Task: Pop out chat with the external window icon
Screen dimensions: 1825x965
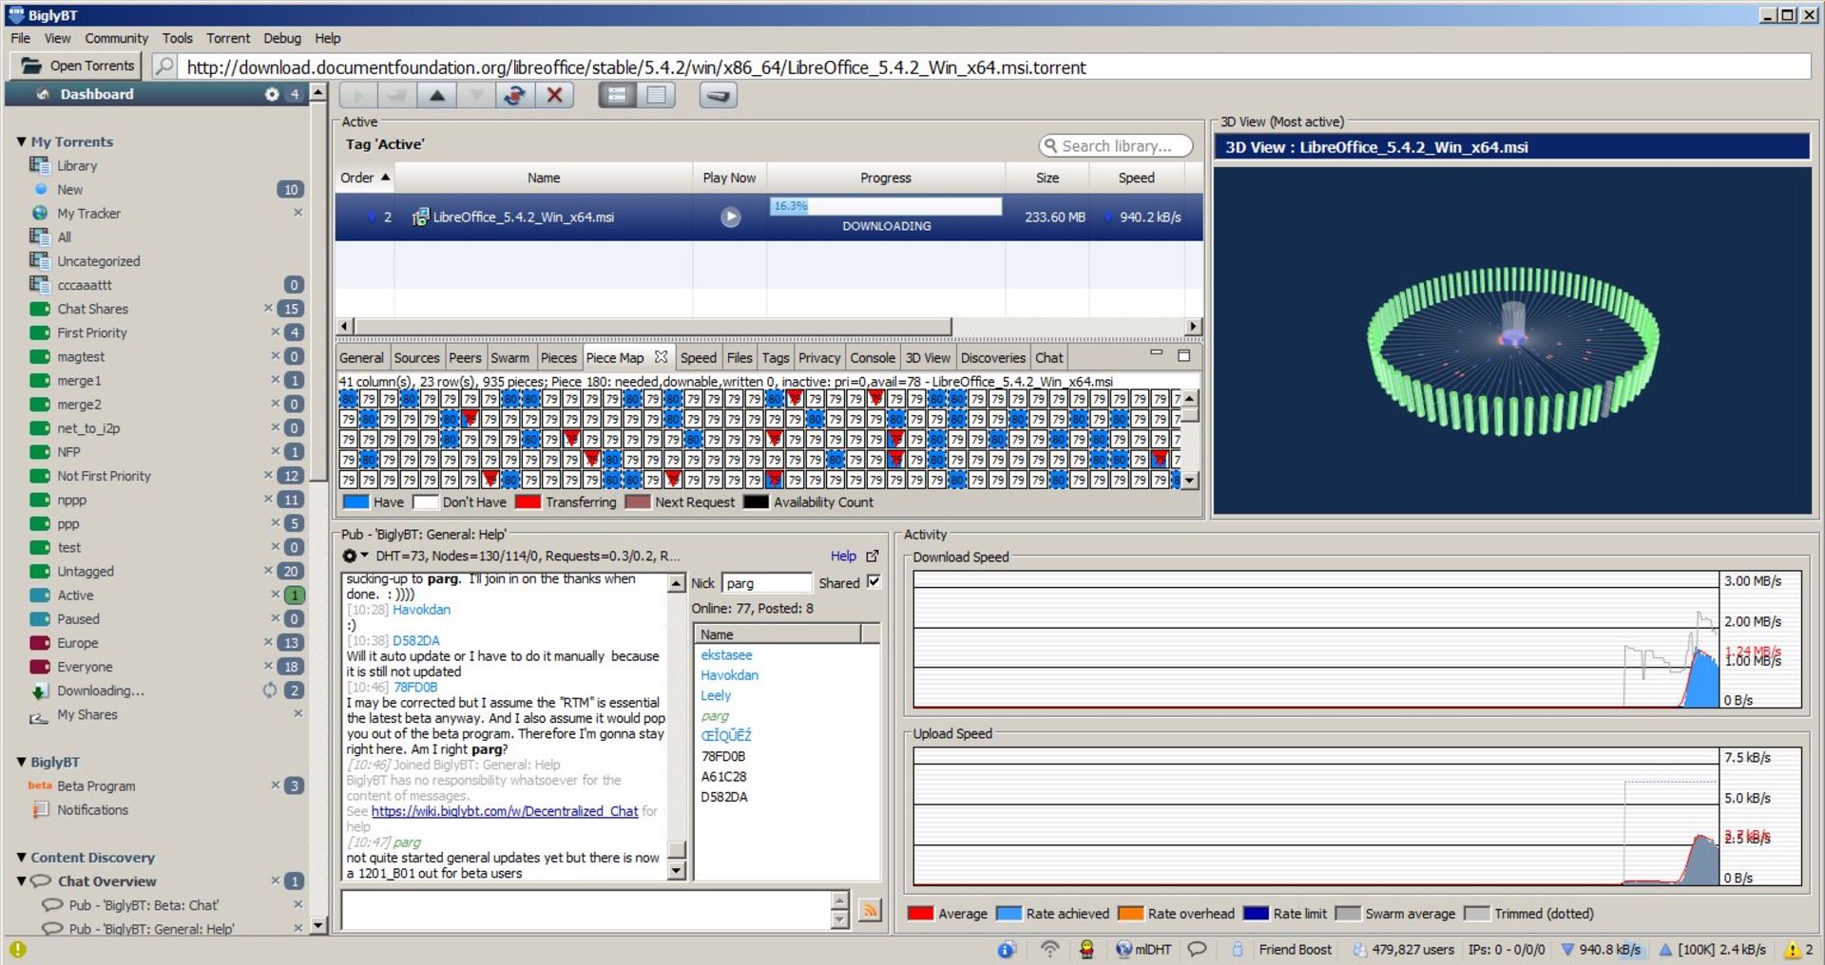Action: (873, 557)
